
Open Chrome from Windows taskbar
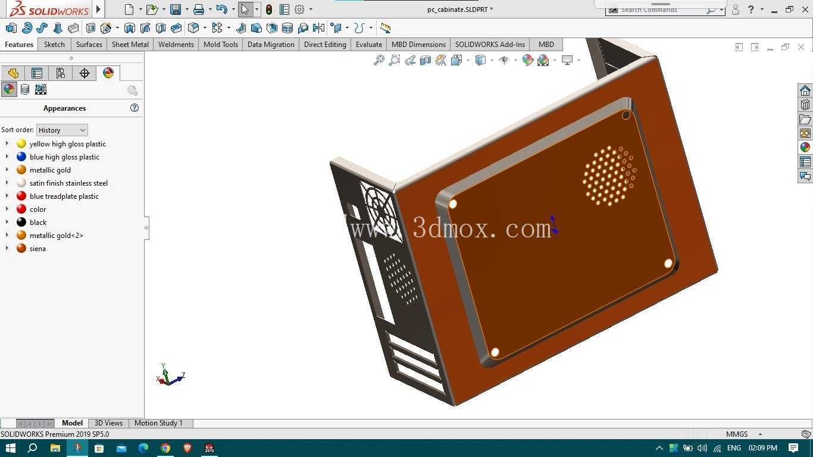pos(165,448)
